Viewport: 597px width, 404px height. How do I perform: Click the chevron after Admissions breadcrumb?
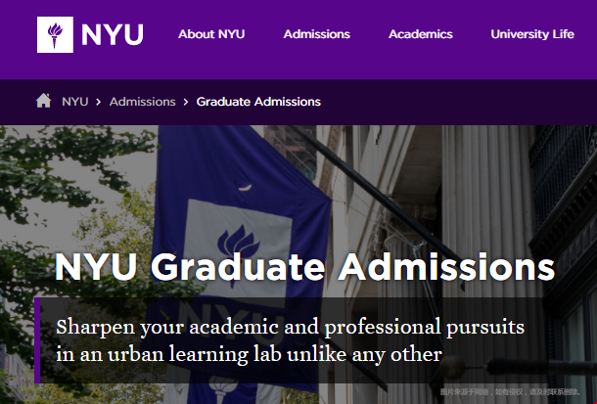[186, 102]
